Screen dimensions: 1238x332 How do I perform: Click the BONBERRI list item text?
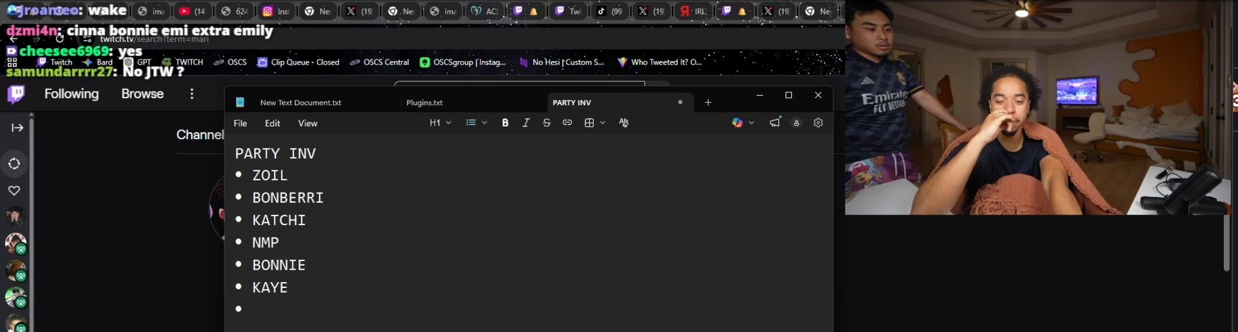(288, 197)
